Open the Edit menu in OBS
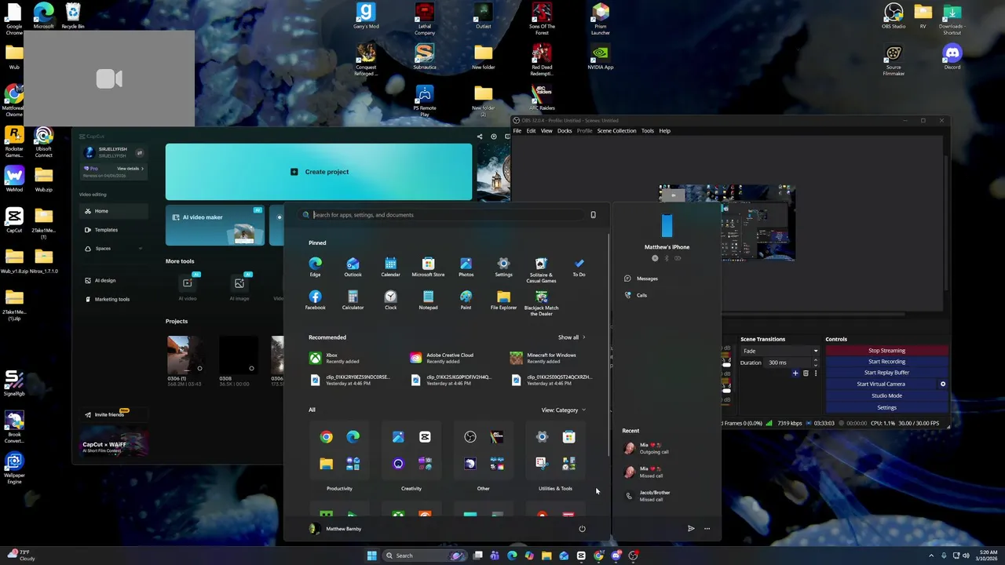 [531, 131]
